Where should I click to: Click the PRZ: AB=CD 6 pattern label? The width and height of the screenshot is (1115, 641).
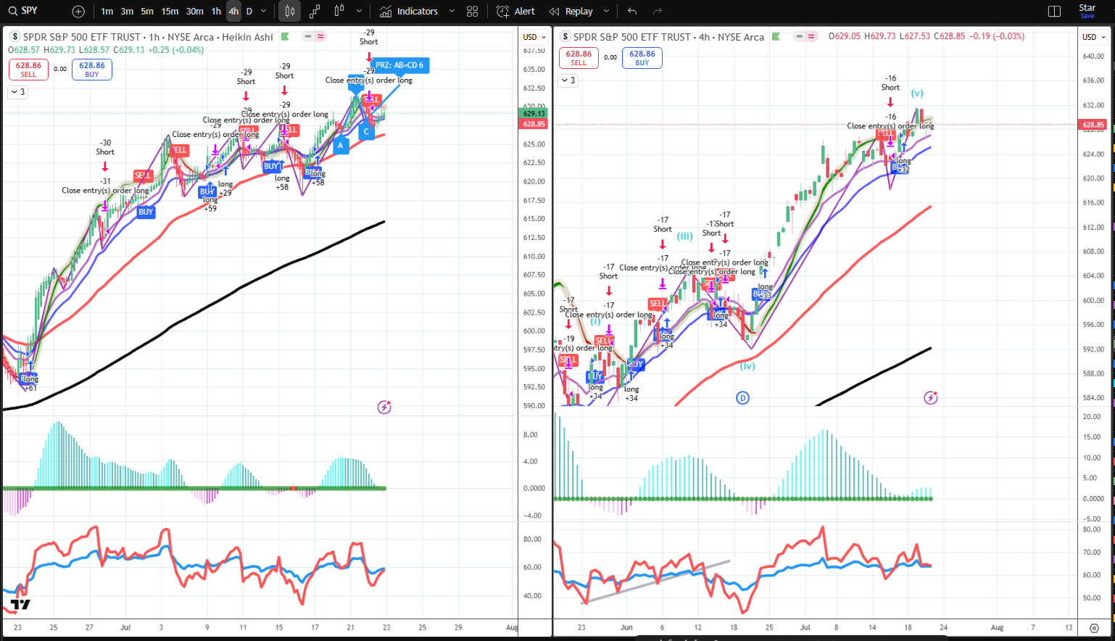tap(399, 65)
